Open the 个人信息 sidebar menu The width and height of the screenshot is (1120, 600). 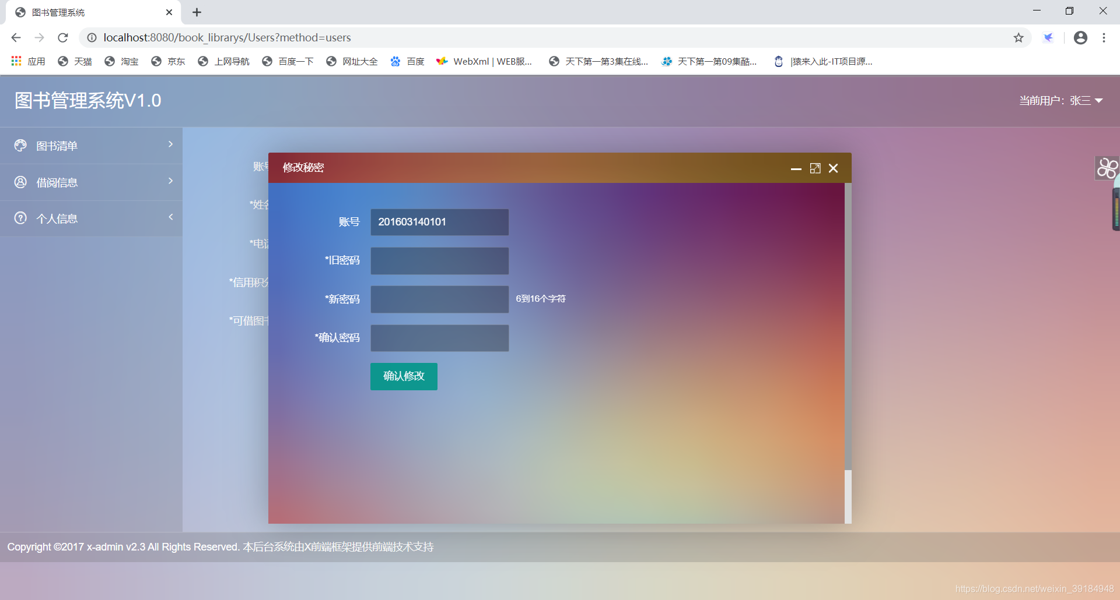pos(91,218)
